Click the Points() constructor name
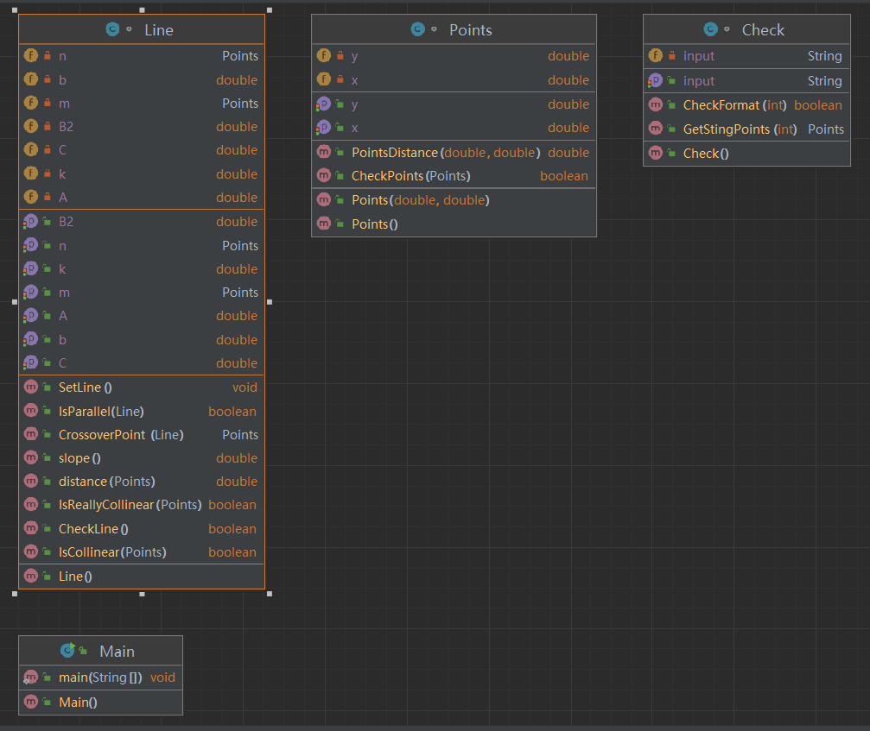The width and height of the screenshot is (870, 731). (x=374, y=224)
